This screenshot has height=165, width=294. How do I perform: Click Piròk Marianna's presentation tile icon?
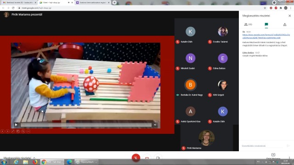[273, 155]
